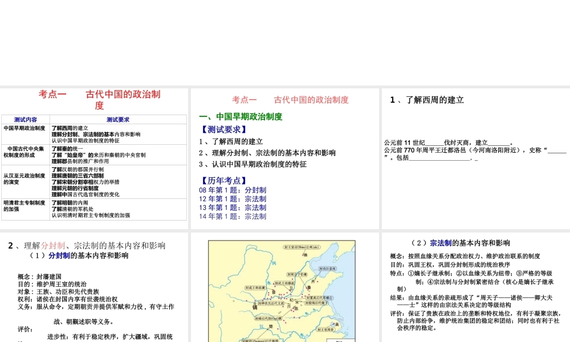The height and width of the screenshot is (342, 570).
Task: Open the slide with the 测试内容 table
Action: click(x=94, y=158)
